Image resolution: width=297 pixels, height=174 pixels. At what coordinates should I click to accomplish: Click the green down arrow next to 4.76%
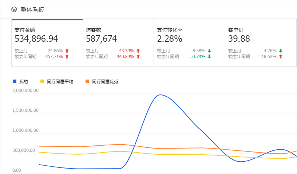tap(281, 51)
